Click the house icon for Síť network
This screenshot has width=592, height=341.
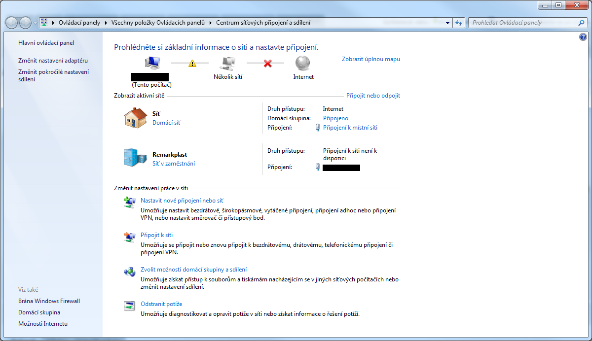coord(135,118)
